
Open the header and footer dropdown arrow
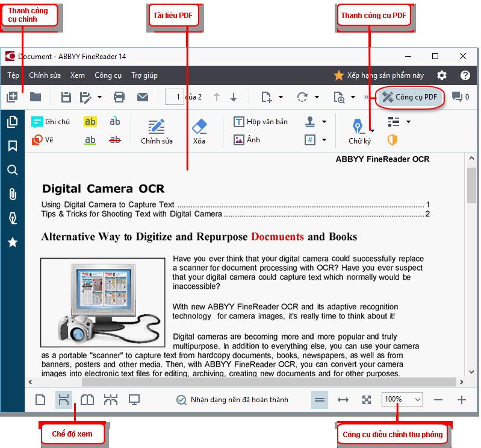tap(324, 140)
